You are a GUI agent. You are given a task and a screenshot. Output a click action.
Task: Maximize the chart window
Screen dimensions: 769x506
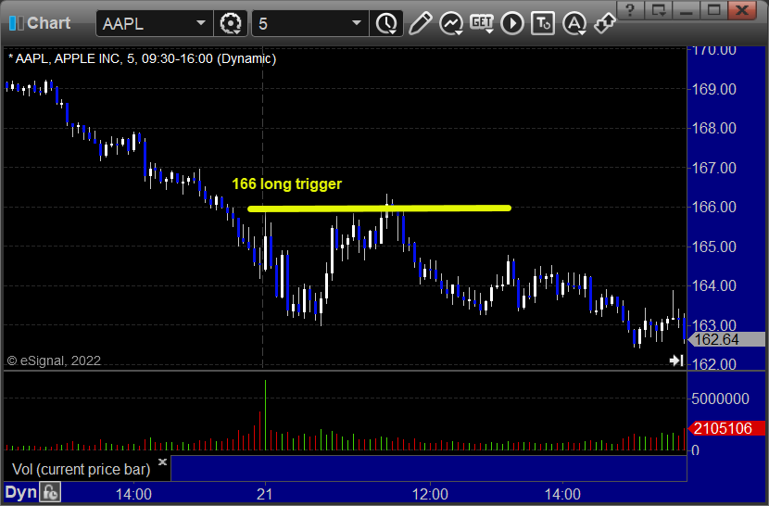pyautogui.click(x=713, y=10)
